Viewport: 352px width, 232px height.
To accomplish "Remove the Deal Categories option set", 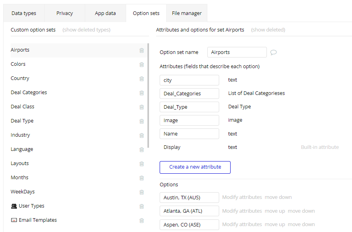I will [x=142, y=93].
